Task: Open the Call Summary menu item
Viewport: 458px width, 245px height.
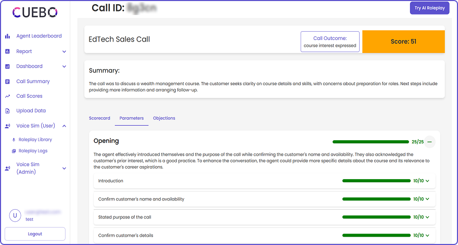Action: point(33,81)
